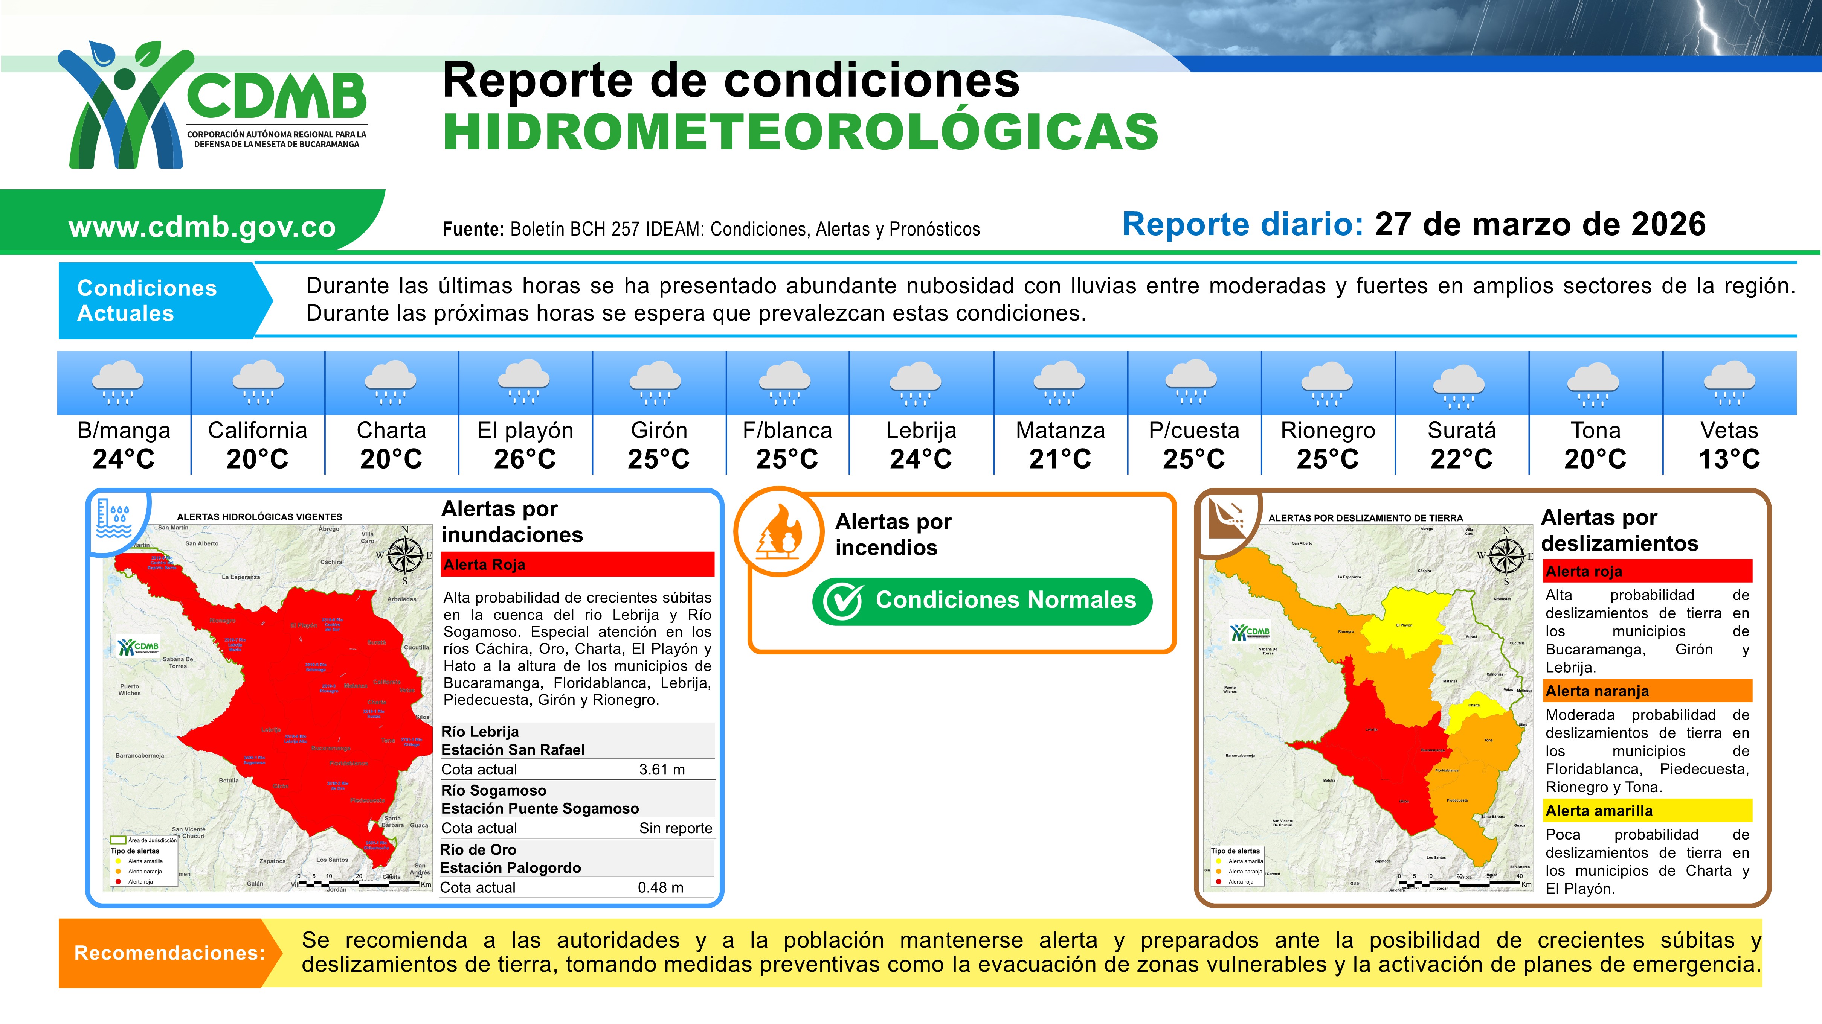Open the www.cdmb.gov.co website link
Screen dimensions: 1822x1024
coord(201,227)
